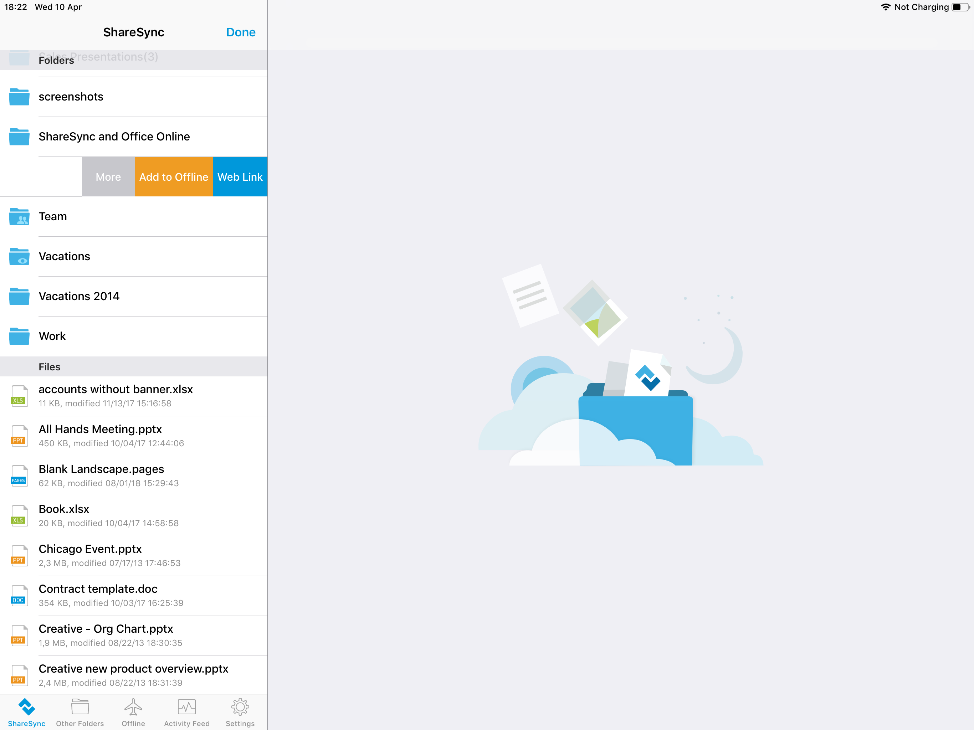
Task: Open the screenshots folder
Action: pyautogui.click(x=133, y=97)
